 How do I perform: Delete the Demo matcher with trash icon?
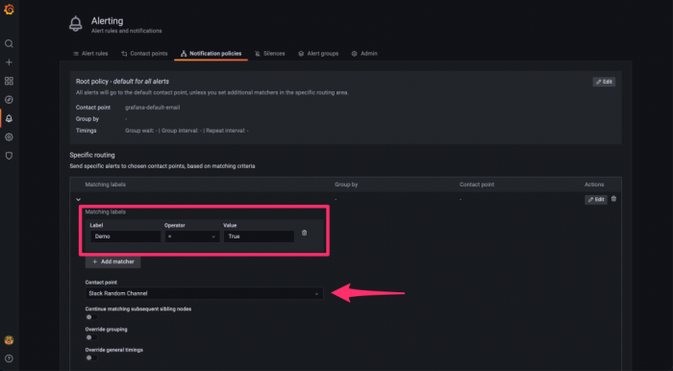click(x=305, y=233)
